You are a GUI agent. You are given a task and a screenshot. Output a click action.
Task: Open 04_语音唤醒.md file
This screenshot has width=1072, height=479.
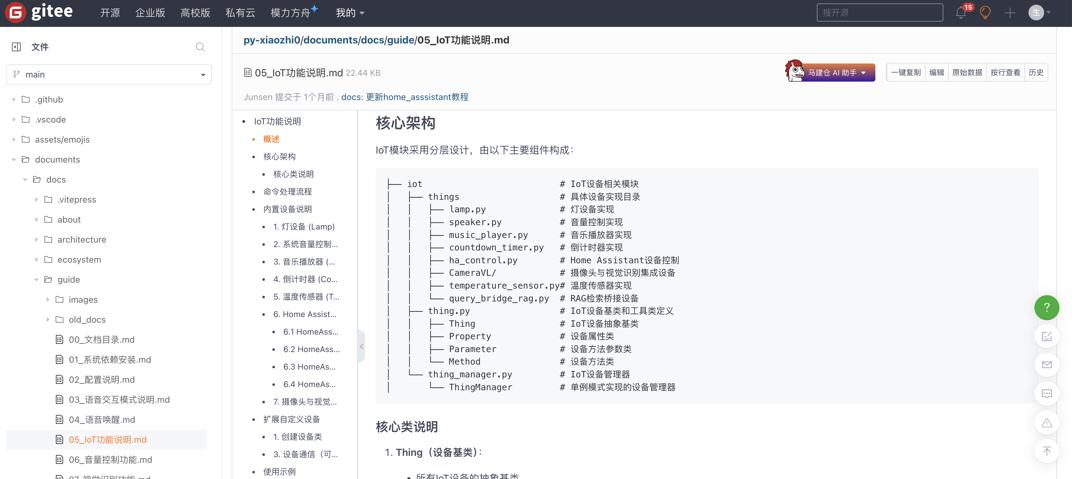coord(102,420)
